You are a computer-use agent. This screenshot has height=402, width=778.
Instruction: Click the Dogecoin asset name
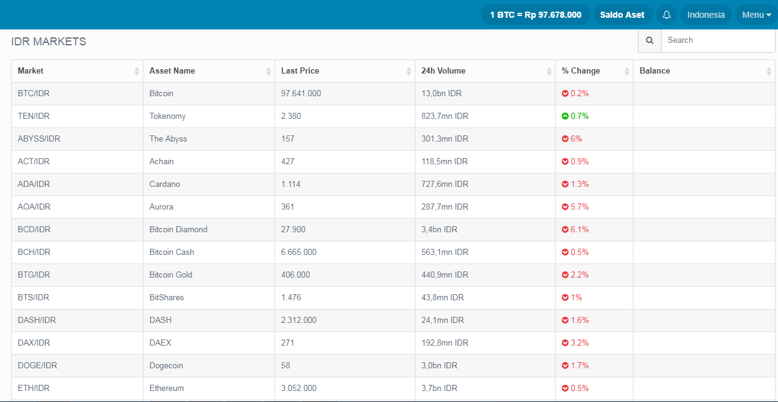(166, 366)
